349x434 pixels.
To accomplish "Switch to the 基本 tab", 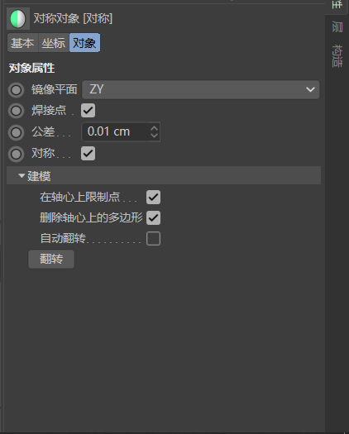I will click(x=22, y=43).
